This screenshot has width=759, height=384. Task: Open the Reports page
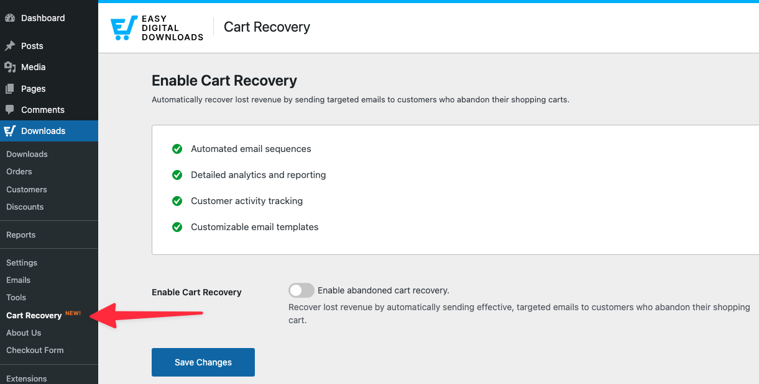(x=21, y=234)
